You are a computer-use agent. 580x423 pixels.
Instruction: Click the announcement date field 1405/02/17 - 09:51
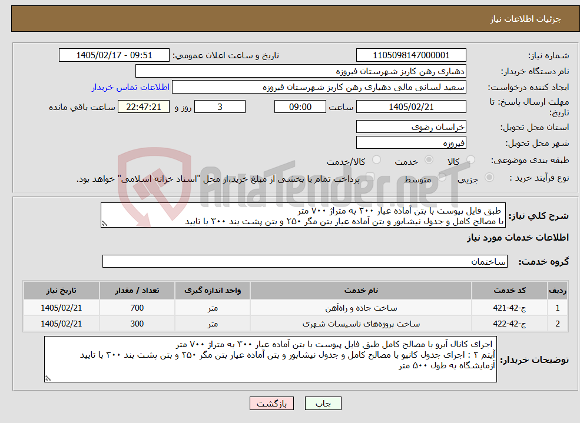(114, 55)
